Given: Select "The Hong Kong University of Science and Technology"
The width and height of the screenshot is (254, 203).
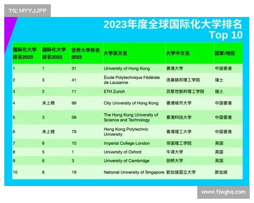Looking at the screenshot, I should [131, 118].
